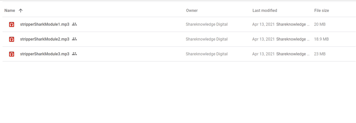Click the audio icon for stripperSharkModule1.mp3
Screen dimensions: 356x123
point(12,24)
